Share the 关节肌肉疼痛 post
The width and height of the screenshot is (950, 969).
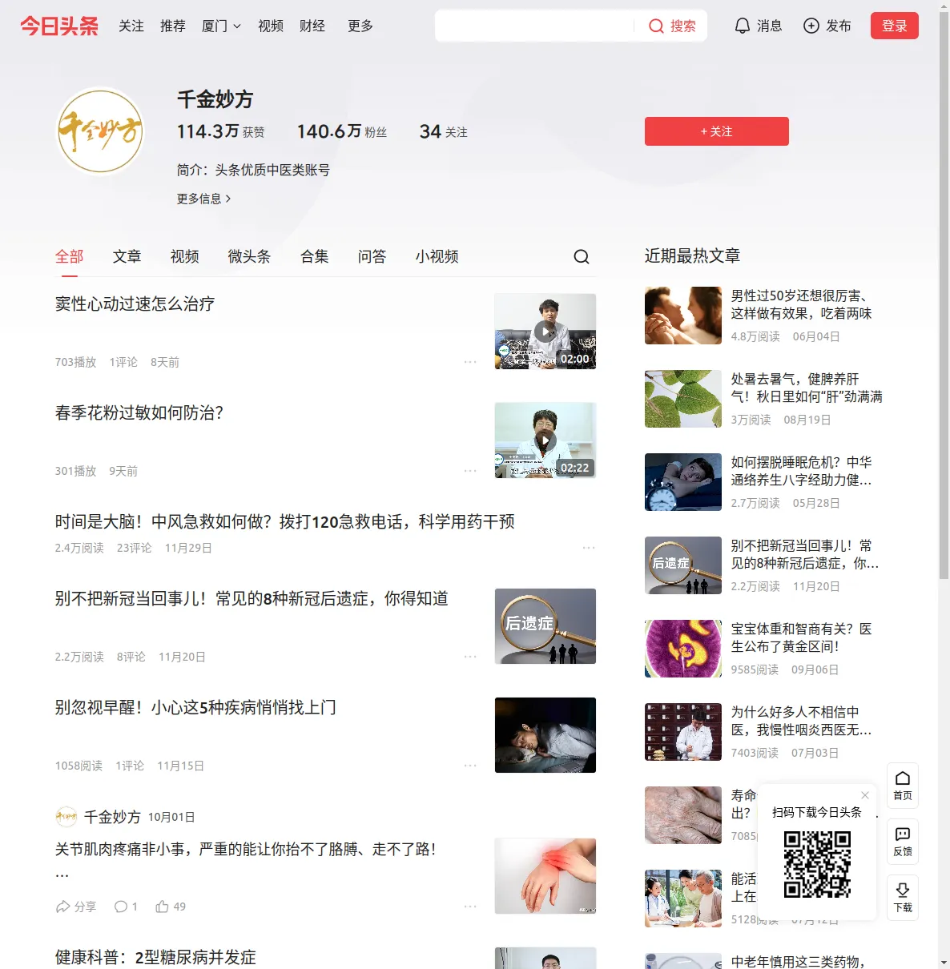(75, 907)
